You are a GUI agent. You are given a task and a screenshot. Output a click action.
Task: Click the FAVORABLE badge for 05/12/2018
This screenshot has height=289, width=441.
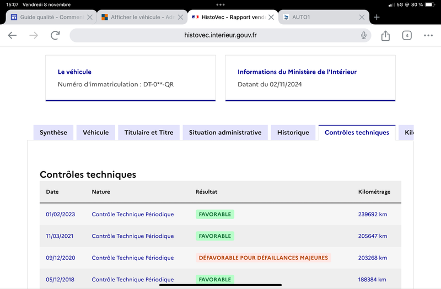point(215,280)
